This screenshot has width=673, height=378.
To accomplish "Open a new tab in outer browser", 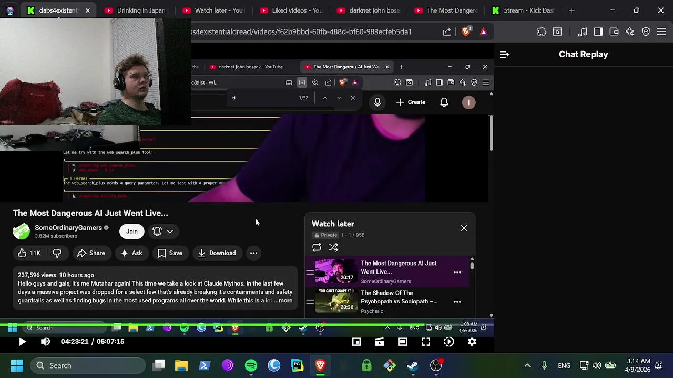I will [572, 10].
